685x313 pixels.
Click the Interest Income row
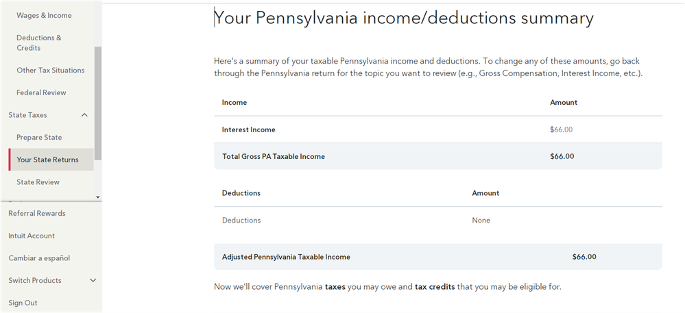pos(438,129)
